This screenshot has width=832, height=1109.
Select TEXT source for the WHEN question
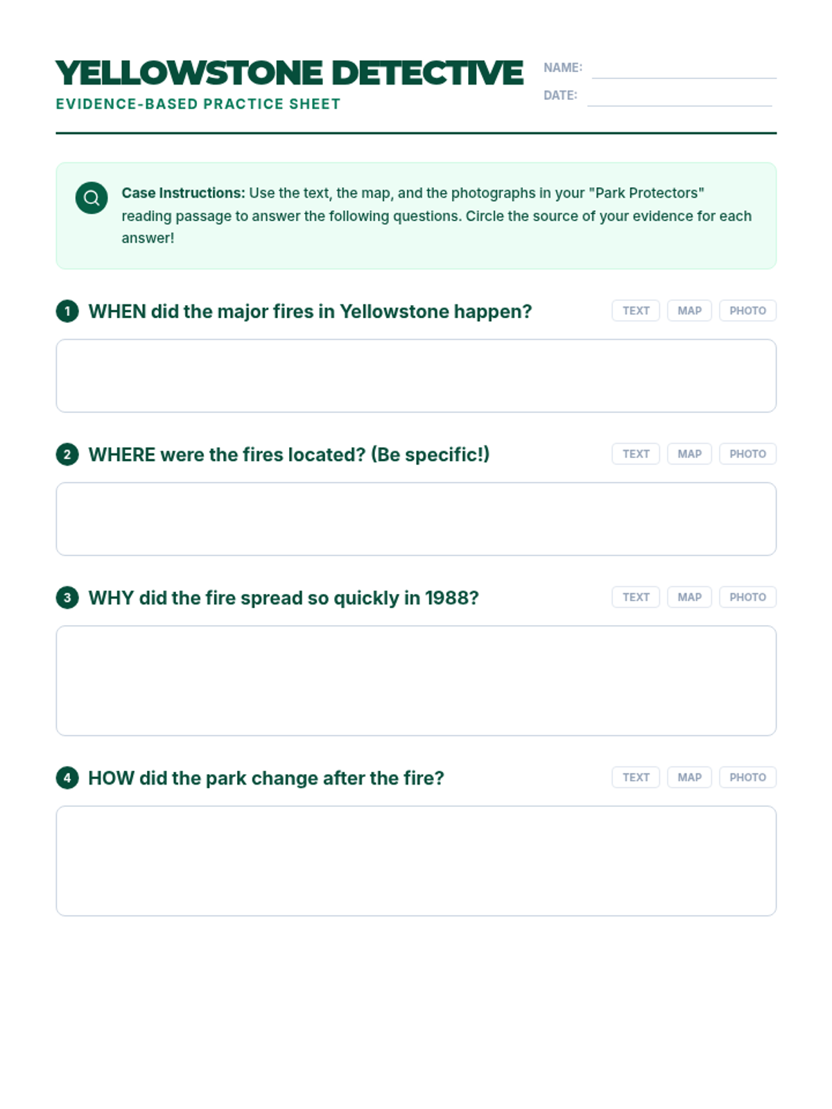(x=636, y=311)
